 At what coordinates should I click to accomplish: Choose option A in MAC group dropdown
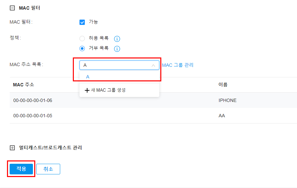pyautogui.click(x=119, y=77)
